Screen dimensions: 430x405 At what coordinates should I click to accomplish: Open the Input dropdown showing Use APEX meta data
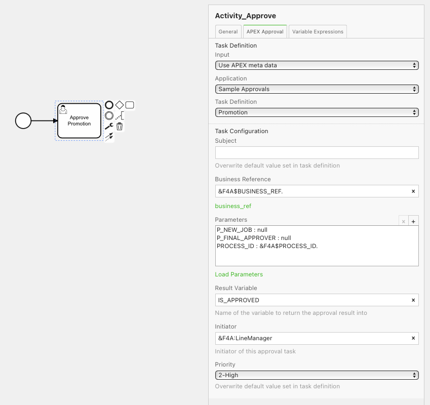317,65
